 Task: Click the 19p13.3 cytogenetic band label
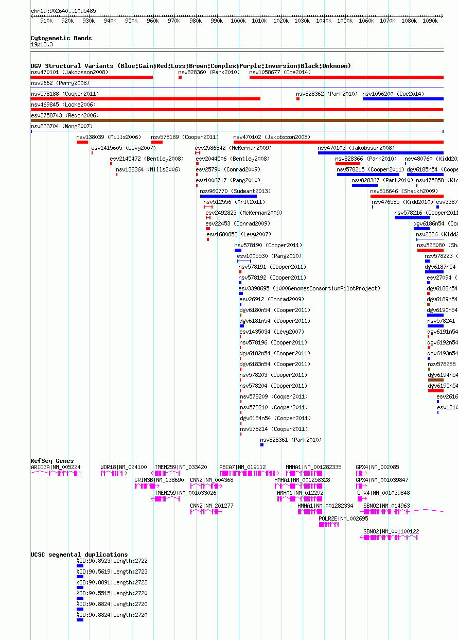pyautogui.click(x=42, y=44)
